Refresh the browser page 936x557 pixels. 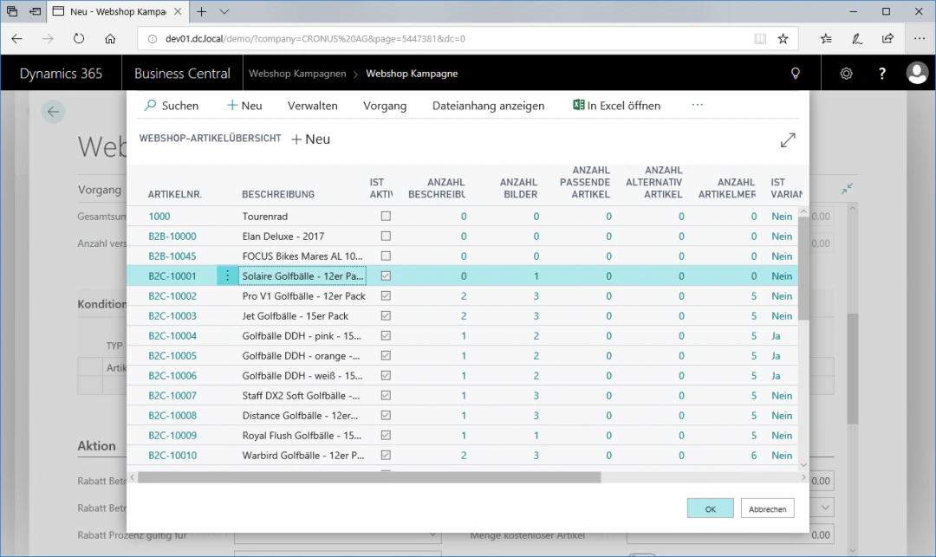(79, 39)
